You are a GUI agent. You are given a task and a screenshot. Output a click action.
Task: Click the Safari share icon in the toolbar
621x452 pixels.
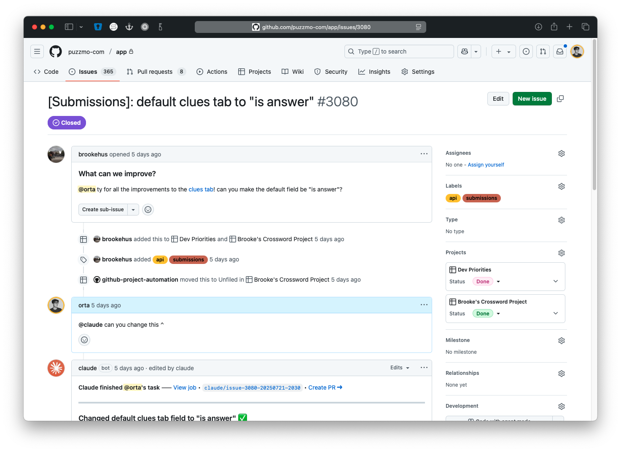554,27
